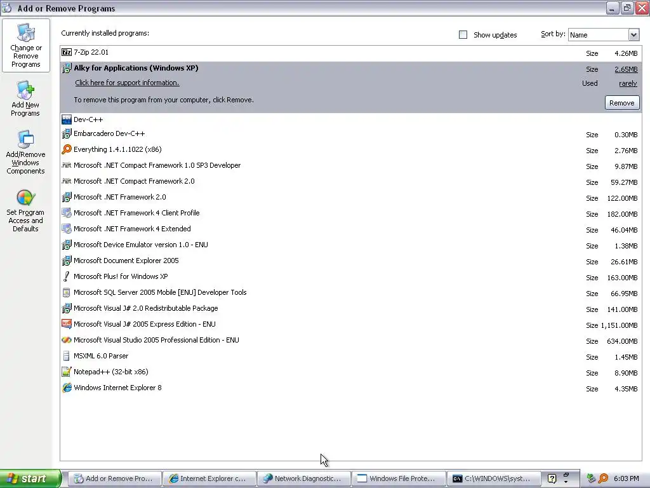
Task: Open the Sort by dropdown
Action: coord(633,35)
